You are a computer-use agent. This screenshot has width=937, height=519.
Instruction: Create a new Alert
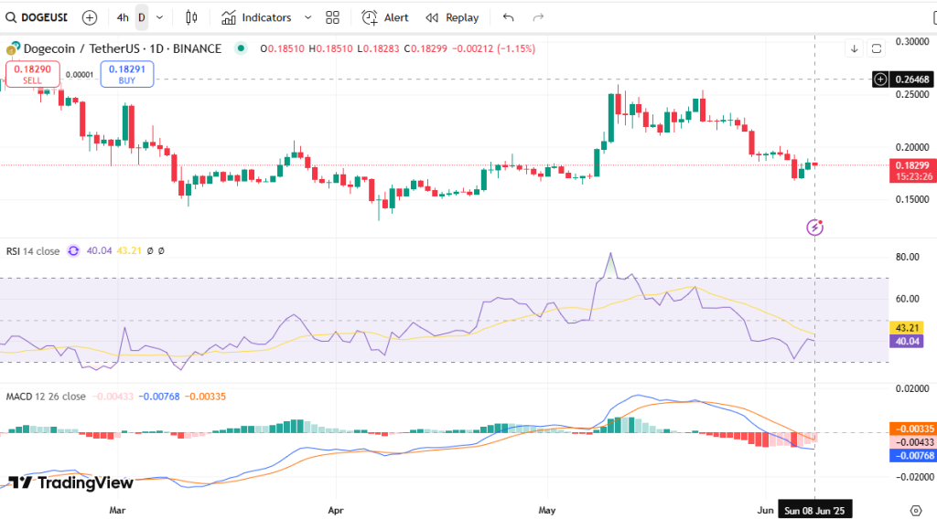coord(385,18)
